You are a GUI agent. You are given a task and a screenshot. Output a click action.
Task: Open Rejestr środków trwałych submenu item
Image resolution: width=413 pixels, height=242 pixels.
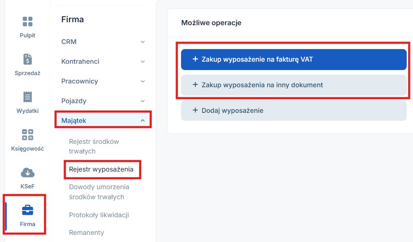[x=94, y=146]
